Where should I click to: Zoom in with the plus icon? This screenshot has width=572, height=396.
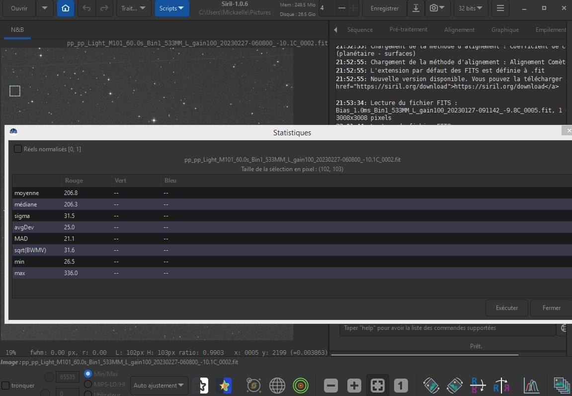click(354, 386)
